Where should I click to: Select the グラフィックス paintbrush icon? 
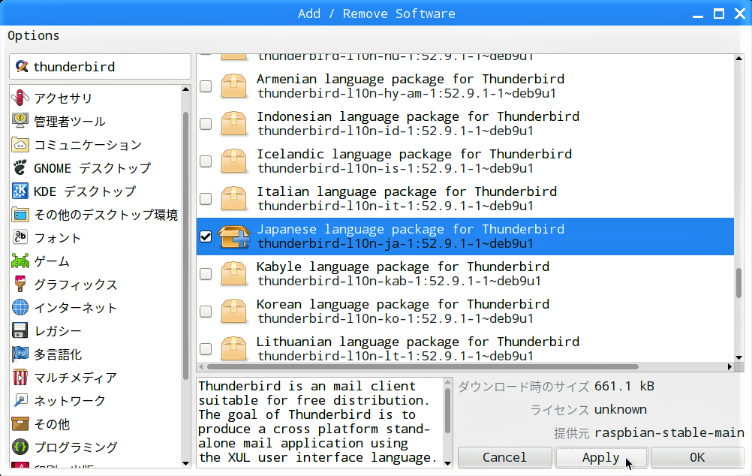click(x=20, y=284)
